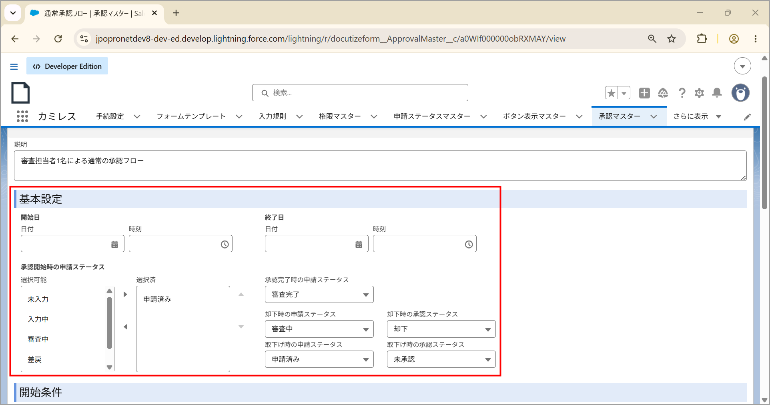Click the edit navigation pencil icon
Viewport: 770px width, 405px height.
(747, 117)
